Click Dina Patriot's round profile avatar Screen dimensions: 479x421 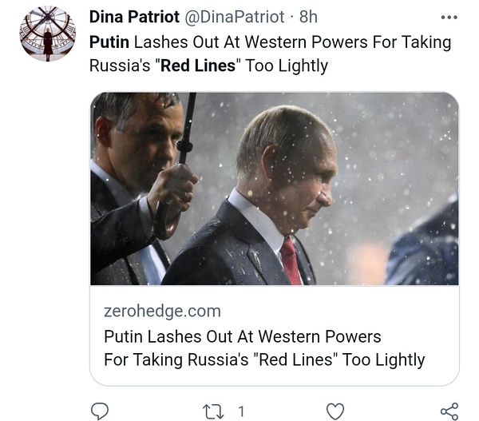(x=47, y=34)
